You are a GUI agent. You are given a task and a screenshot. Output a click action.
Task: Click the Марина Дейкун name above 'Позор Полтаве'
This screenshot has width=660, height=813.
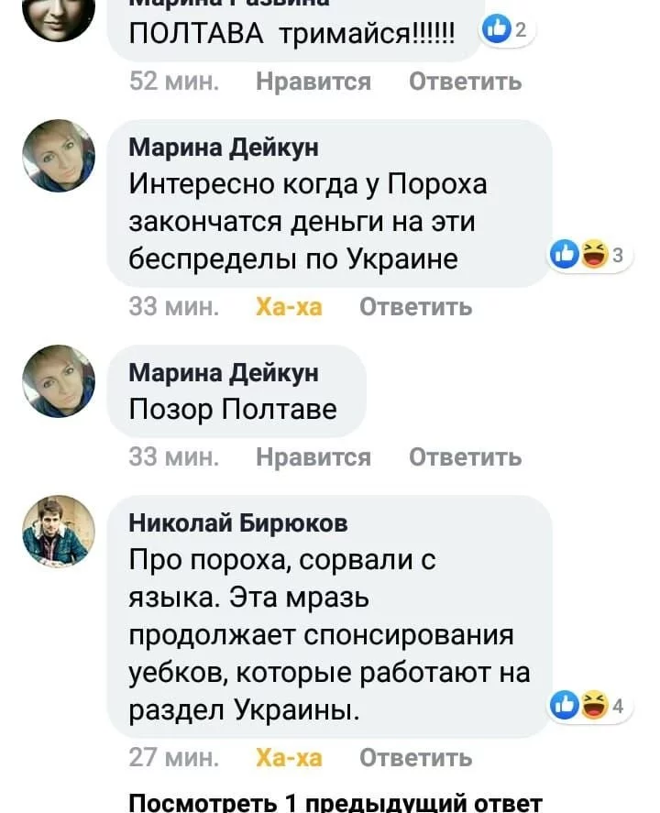224,372
